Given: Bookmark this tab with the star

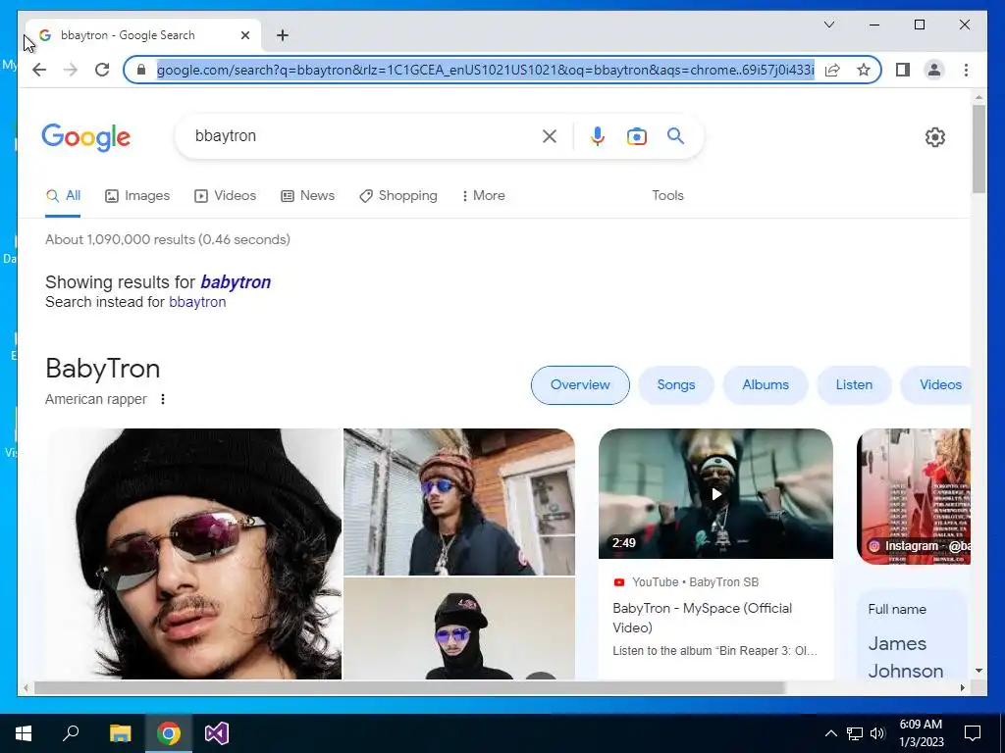Looking at the screenshot, I should point(864,70).
